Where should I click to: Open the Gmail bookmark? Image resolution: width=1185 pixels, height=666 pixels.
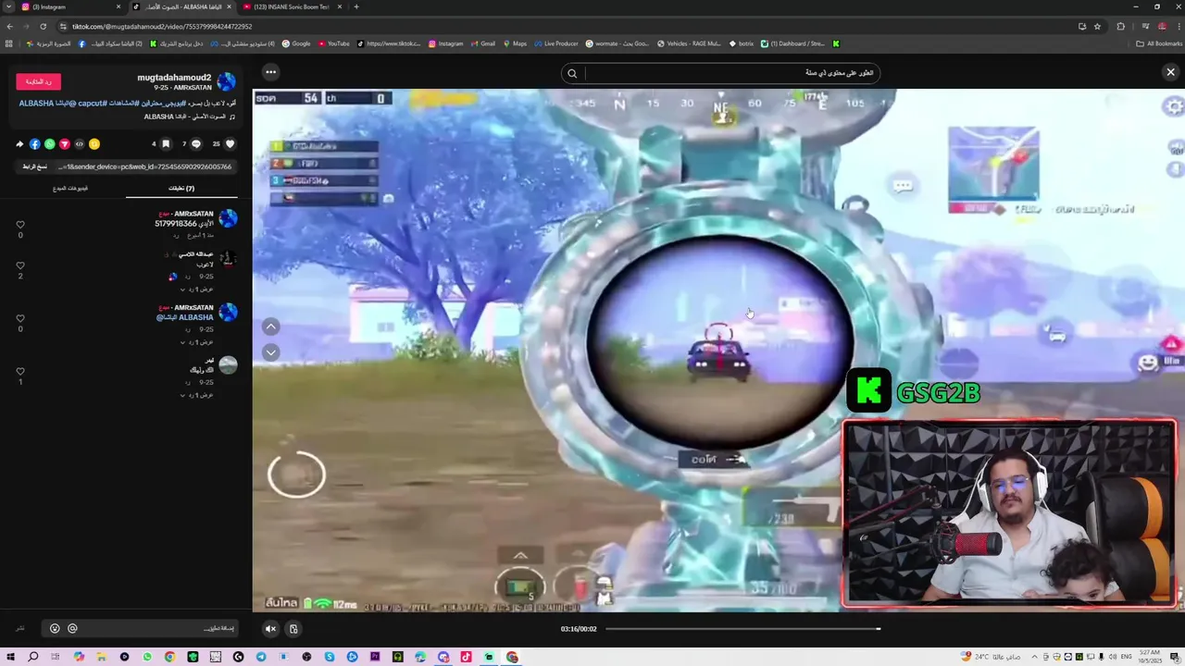click(482, 43)
